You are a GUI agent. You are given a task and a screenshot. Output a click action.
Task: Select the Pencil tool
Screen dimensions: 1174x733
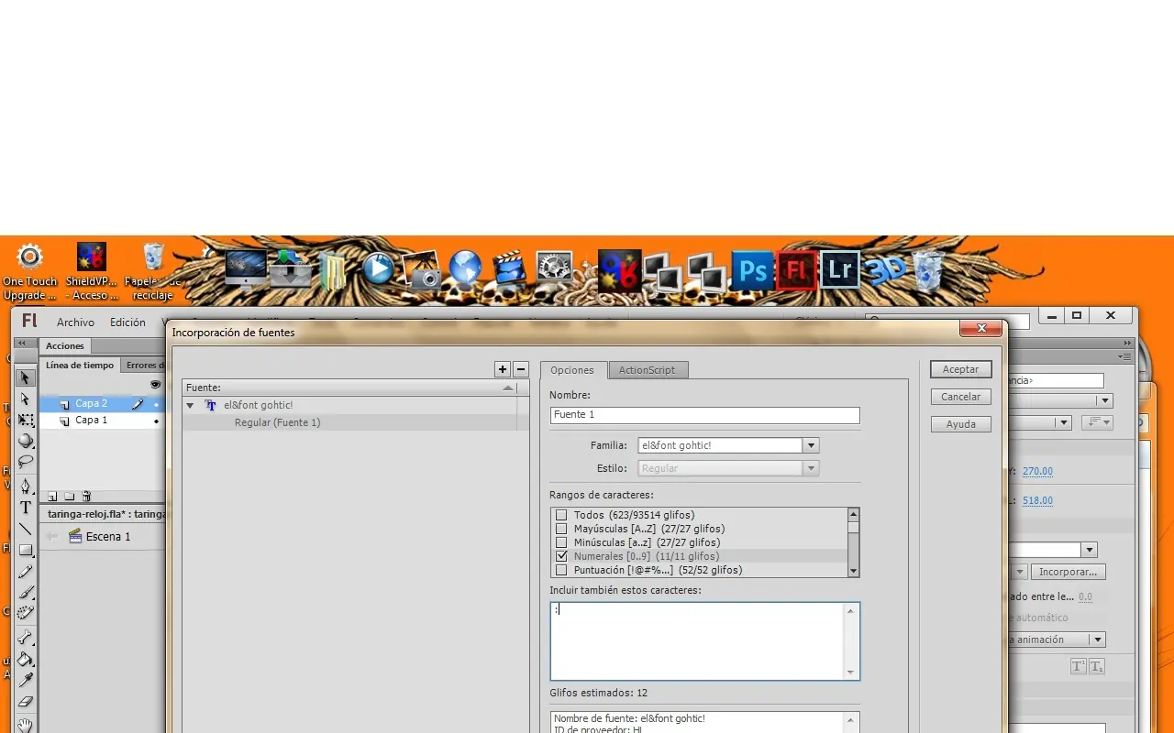[x=26, y=572]
